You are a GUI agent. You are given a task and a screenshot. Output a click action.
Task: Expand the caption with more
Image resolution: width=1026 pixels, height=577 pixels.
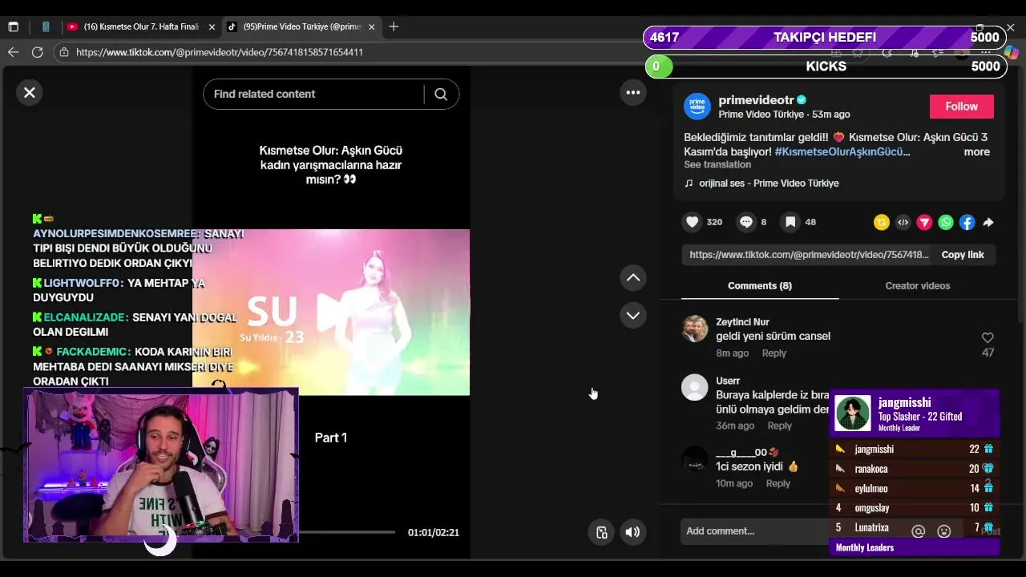pyautogui.click(x=976, y=151)
